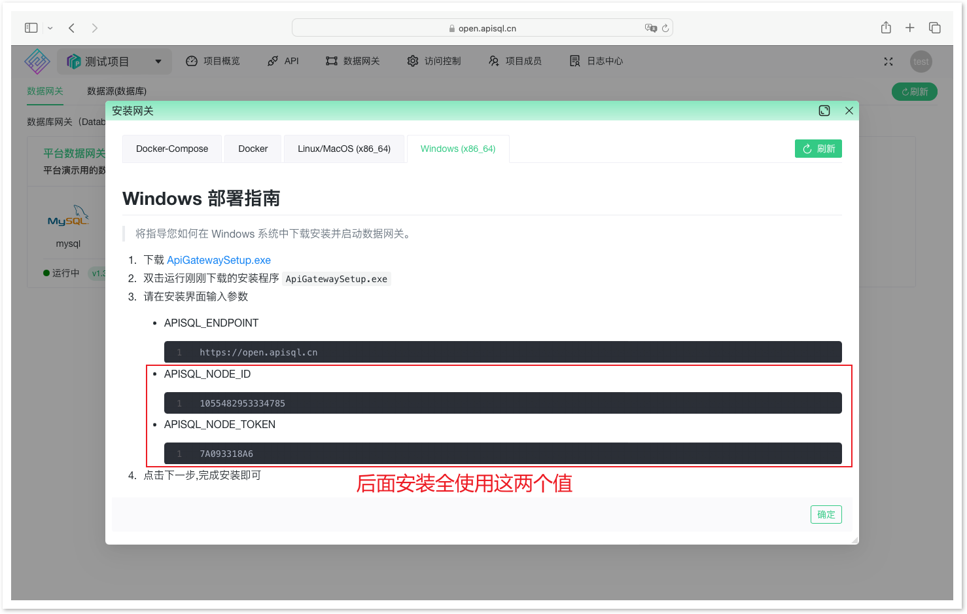
Task: Show Safari tab overview
Action: point(935,27)
